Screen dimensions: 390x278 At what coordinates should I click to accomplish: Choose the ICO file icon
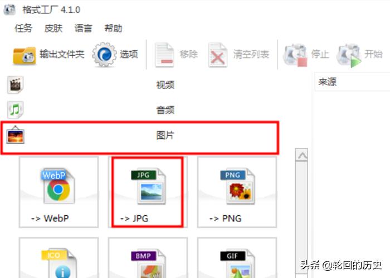59,264
